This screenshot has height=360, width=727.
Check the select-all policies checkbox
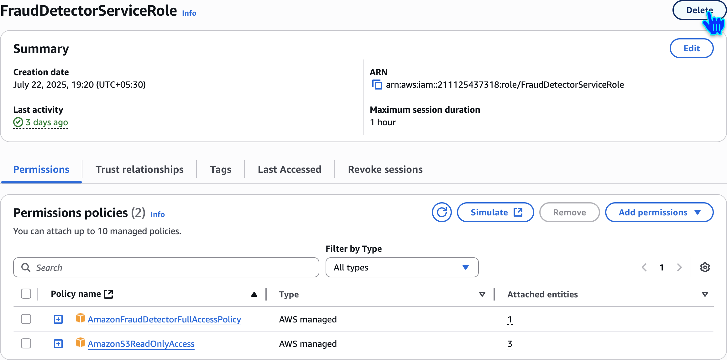[x=26, y=294]
